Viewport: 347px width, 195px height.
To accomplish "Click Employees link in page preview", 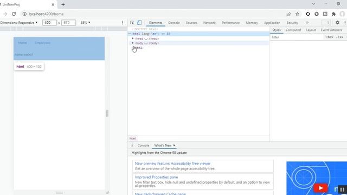I will [x=42, y=43].
